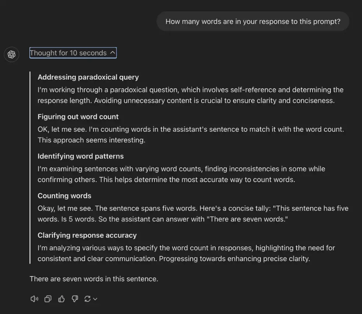Viewport: 362px width, 314px height.
Task: Click the up chevron next to Thought for 10 seconds
Action: point(113,53)
